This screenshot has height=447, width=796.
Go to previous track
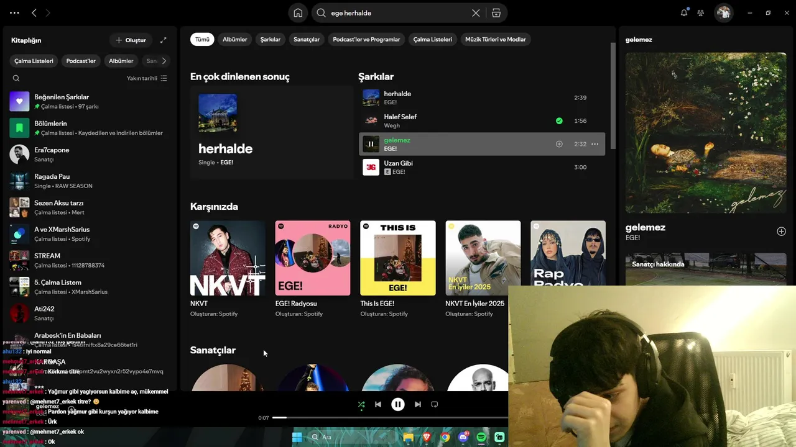pos(377,404)
